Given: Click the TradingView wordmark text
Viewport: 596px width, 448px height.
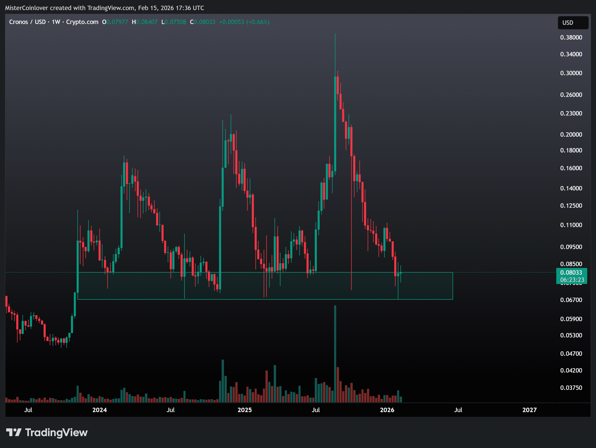Looking at the screenshot, I should coord(56,432).
